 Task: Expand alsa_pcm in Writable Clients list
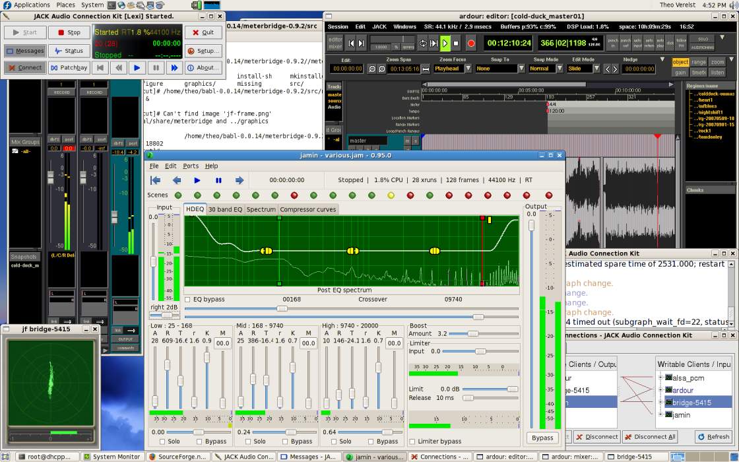(x=660, y=378)
